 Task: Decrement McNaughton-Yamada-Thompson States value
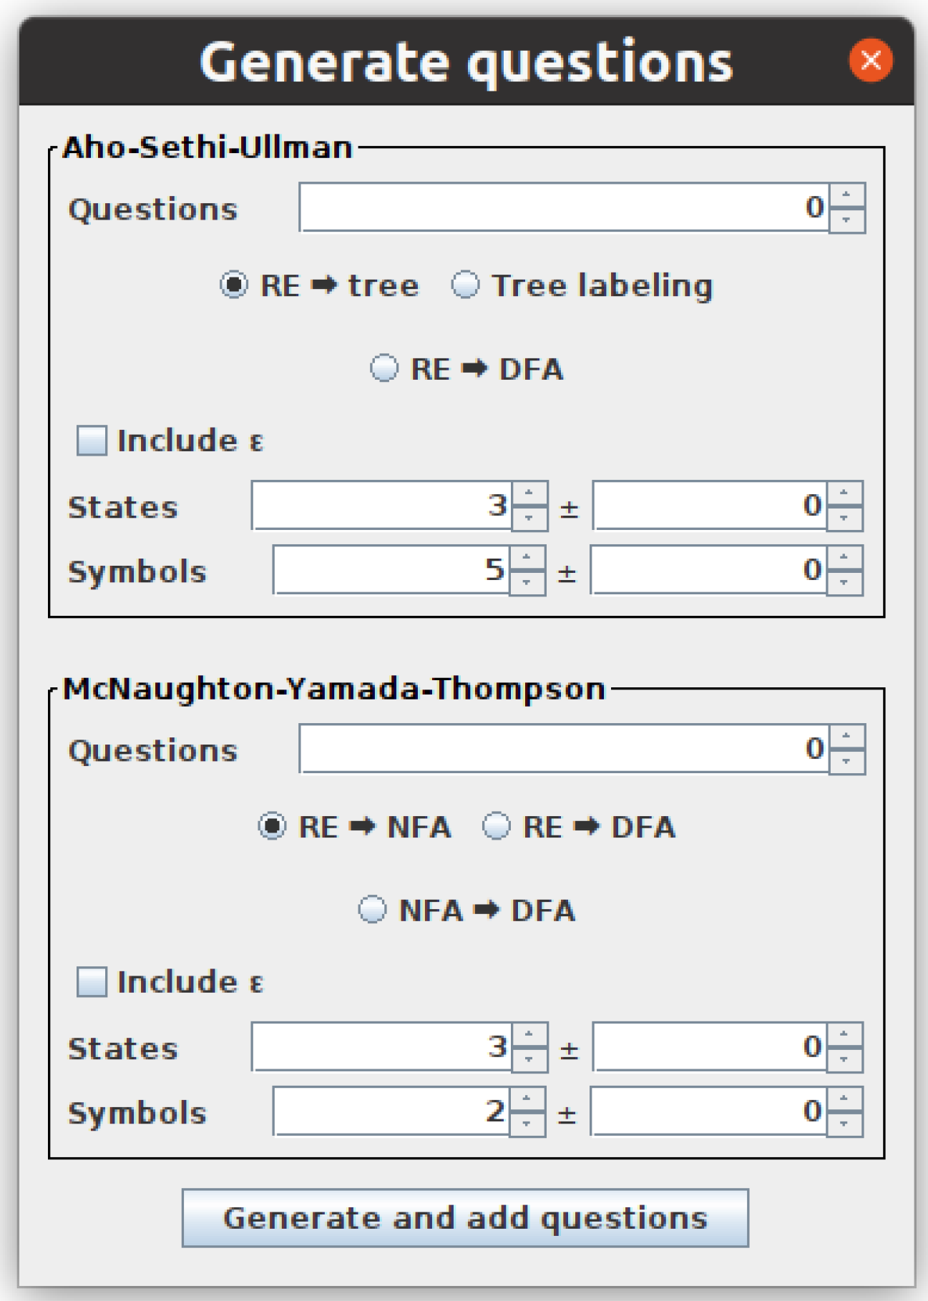pos(529,1060)
